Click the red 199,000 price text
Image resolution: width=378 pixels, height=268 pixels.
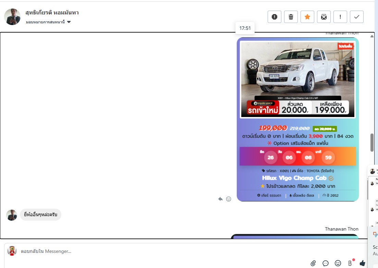tap(273, 128)
